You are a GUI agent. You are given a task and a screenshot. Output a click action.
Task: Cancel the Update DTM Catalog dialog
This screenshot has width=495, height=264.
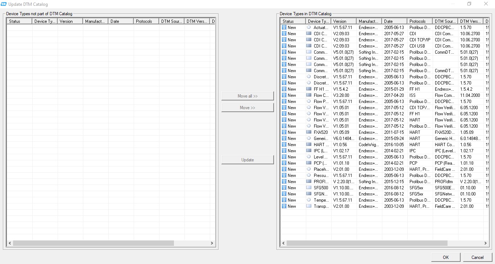pyautogui.click(x=477, y=257)
